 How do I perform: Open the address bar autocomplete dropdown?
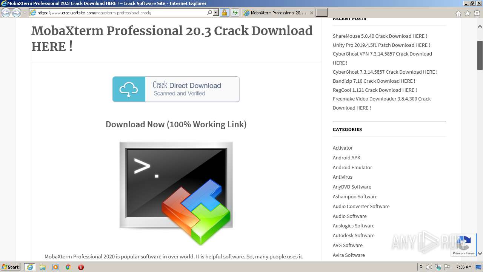pyautogui.click(x=216, y=13)
